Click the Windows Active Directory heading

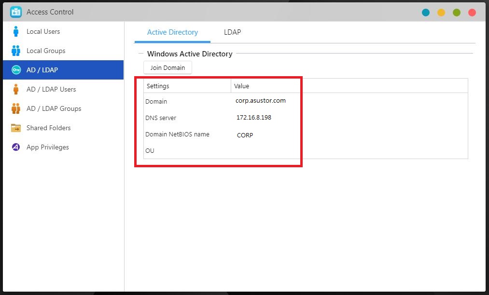(190, 54)
